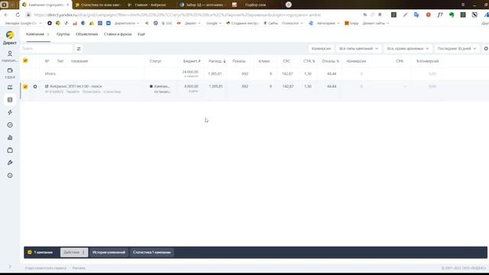
Task: Bookmark this page via address bar icon
Action: tap(380, 15)
